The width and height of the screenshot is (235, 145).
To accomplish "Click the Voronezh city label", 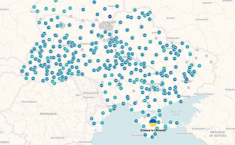I will [x=201, y=19].
